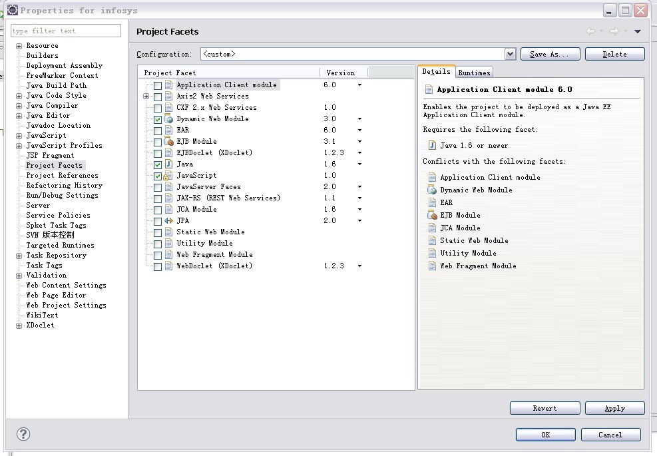
Task: Select Java Build Path in the tree
Action: [x=56, y=85]
